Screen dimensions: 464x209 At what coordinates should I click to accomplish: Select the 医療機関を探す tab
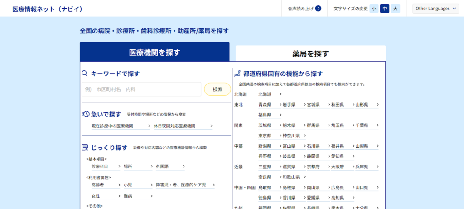[155, 52]
